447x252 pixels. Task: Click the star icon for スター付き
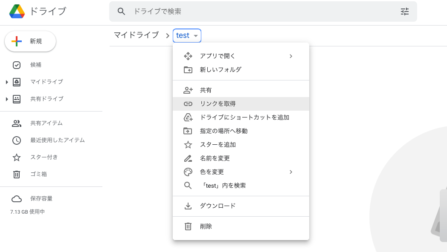17,157
